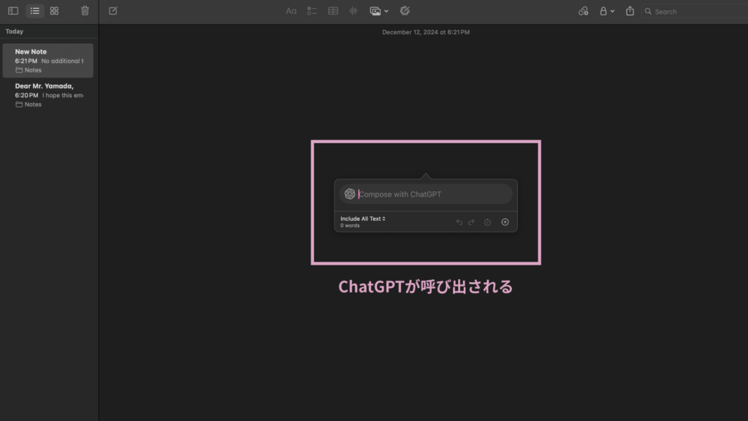Viewport: 748px width, 421px height.
Task: Insert a checklist
Action: (x=312, y=11)
